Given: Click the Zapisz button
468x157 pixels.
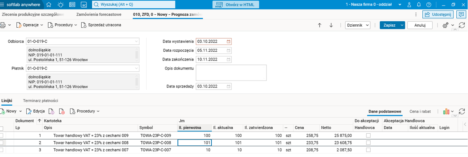Looking at the screenshot, I should click(390, 25).
